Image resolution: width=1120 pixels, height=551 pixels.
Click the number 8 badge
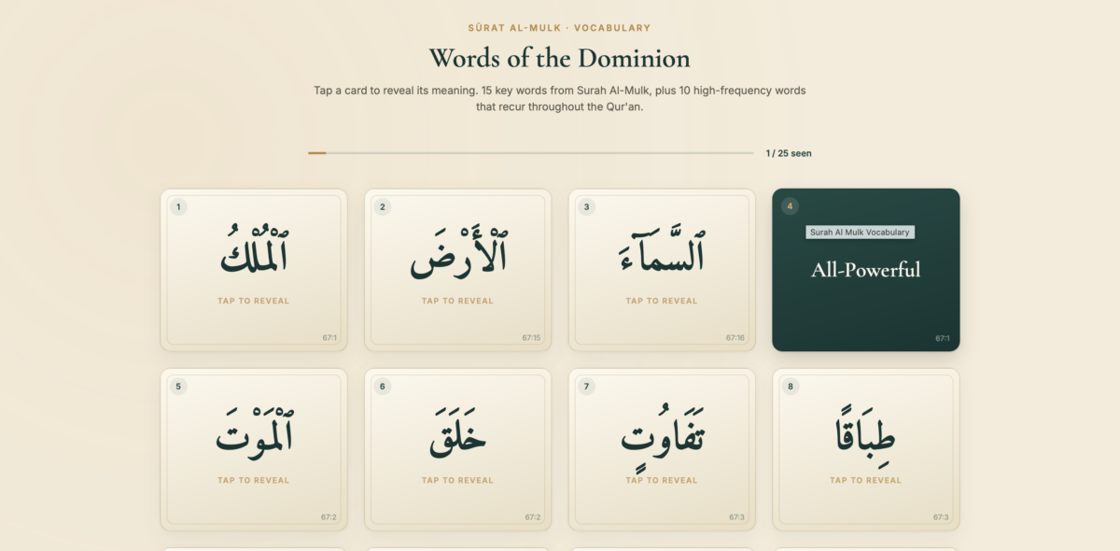(791, 386)
